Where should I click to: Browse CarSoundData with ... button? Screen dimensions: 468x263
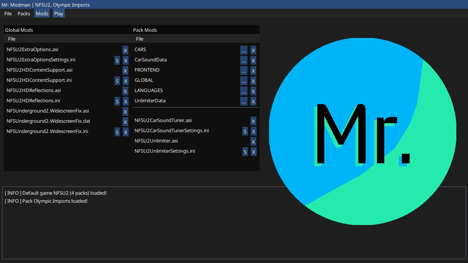pos(244,61)
